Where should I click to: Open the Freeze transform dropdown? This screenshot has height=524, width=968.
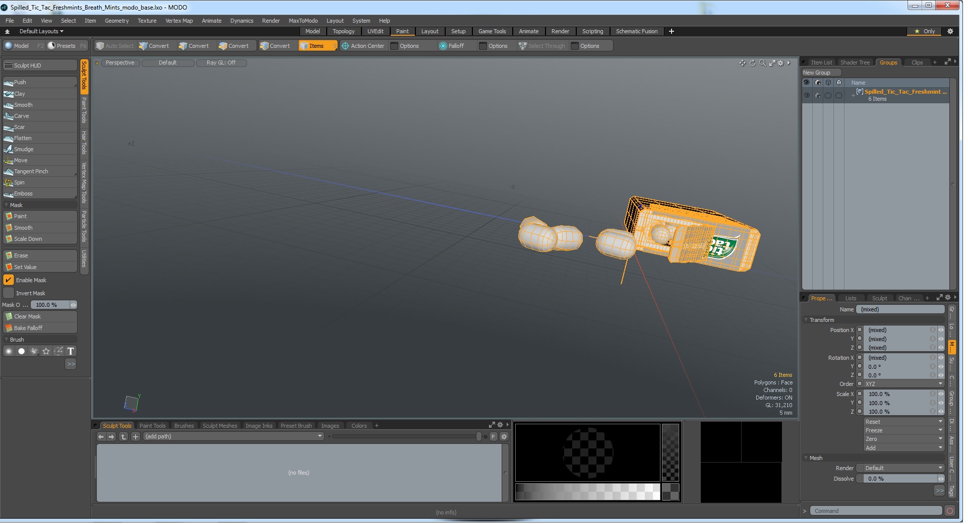click(x=903, y=430)
